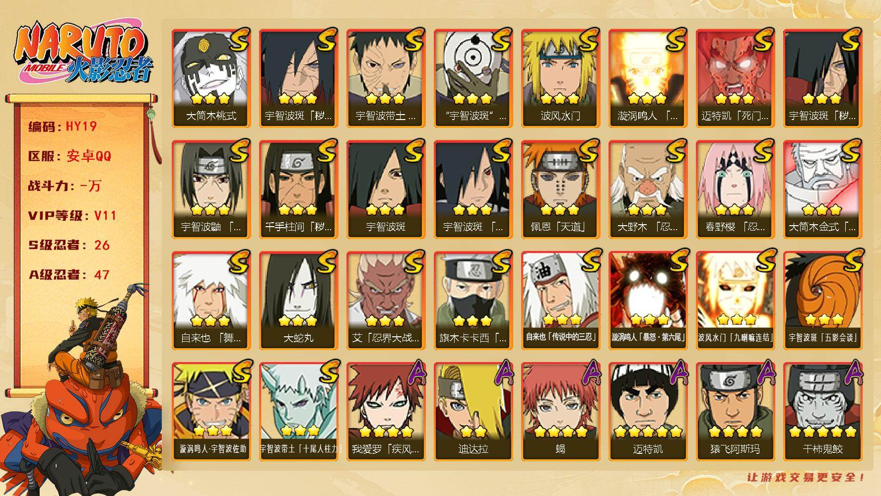Click the 漩涡鸣人「暴怒·第六尾」 card

click(x=648, y=301)
